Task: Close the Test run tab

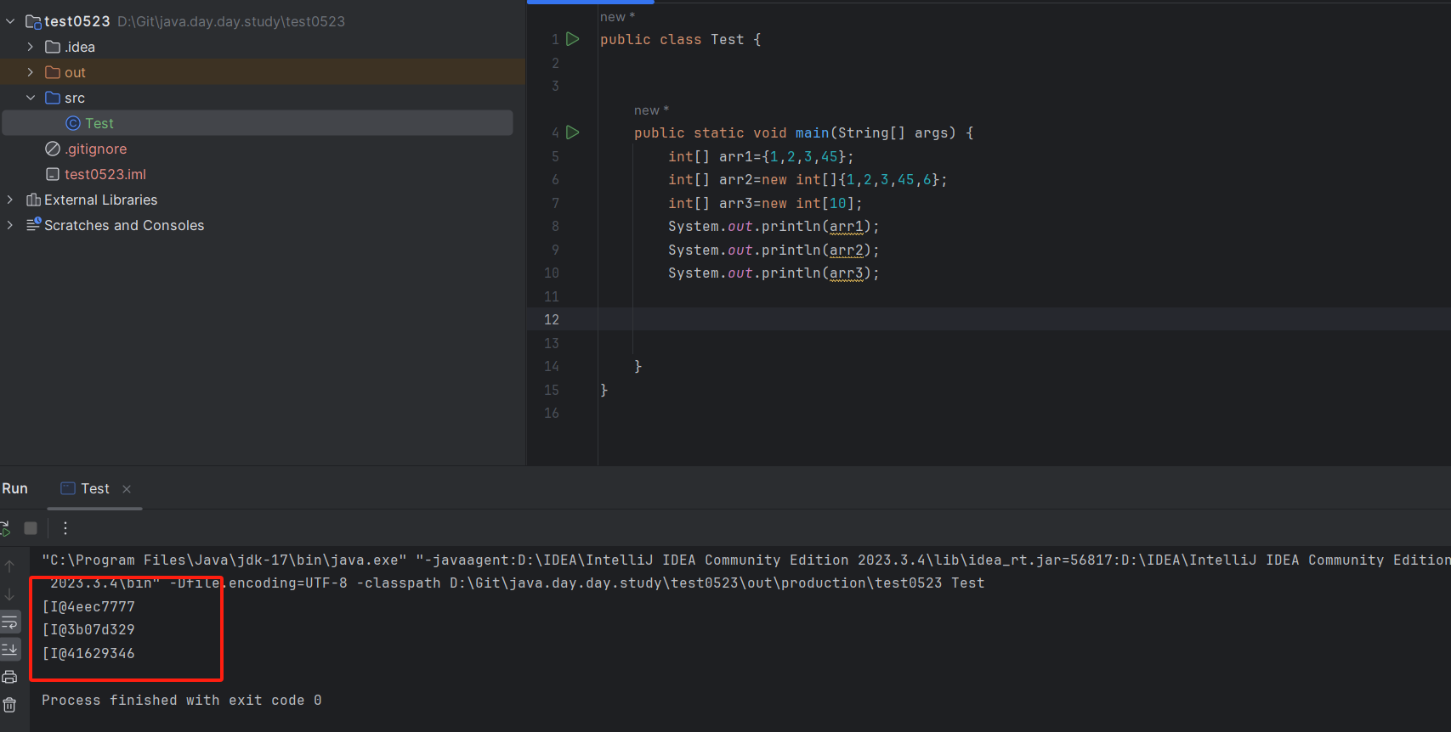Action: [x=127, y=489]
